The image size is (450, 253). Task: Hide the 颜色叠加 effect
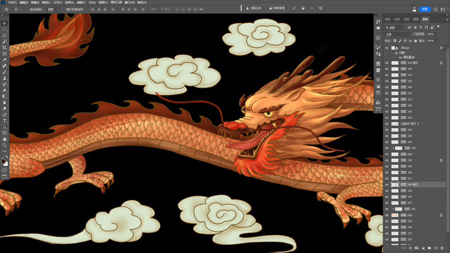pos(400,57)
